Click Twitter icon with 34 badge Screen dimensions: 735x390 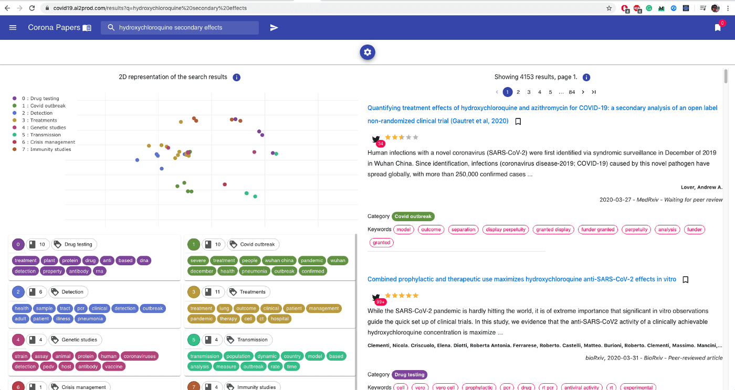(x=376, y=140)
